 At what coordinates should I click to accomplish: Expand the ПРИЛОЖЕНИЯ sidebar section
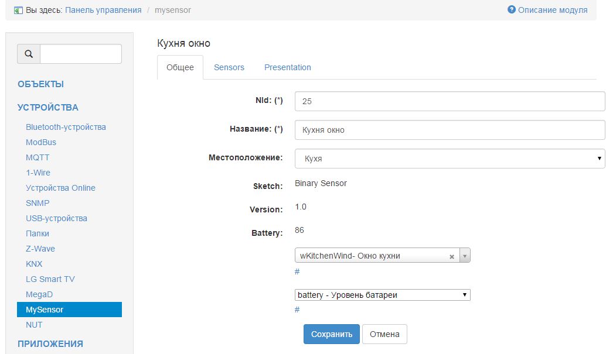click(x=50, y=343)
